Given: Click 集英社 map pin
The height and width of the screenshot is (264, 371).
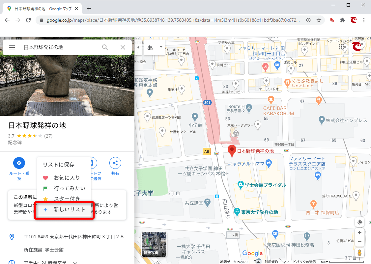Looking at the screenshot, I should point(182,89).
